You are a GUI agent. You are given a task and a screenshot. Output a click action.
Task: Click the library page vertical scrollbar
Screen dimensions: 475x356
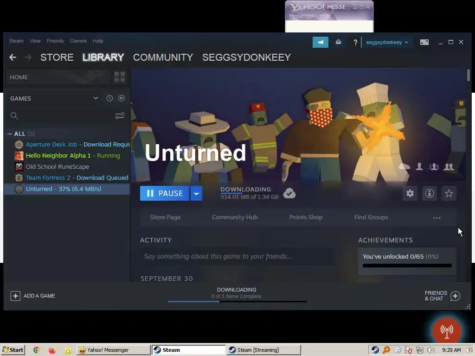[x=469, y=76]
